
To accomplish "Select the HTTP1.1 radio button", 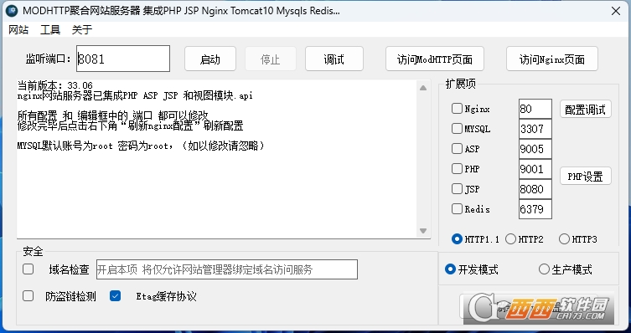I will 457,239.
